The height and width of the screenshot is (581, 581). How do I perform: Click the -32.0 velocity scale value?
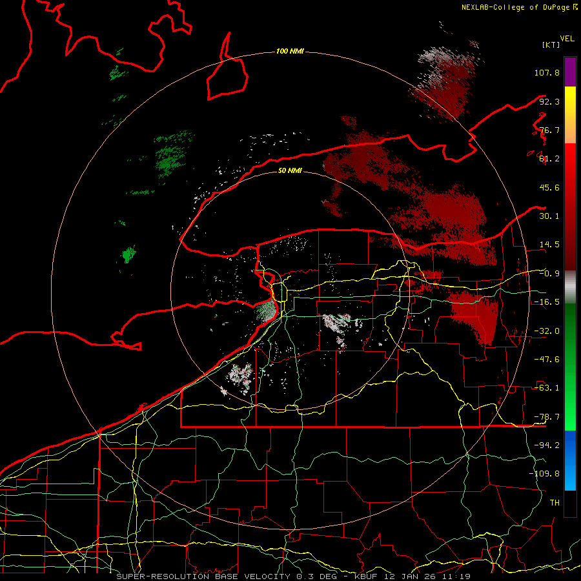pyautogui.click(x=547, y=331)
